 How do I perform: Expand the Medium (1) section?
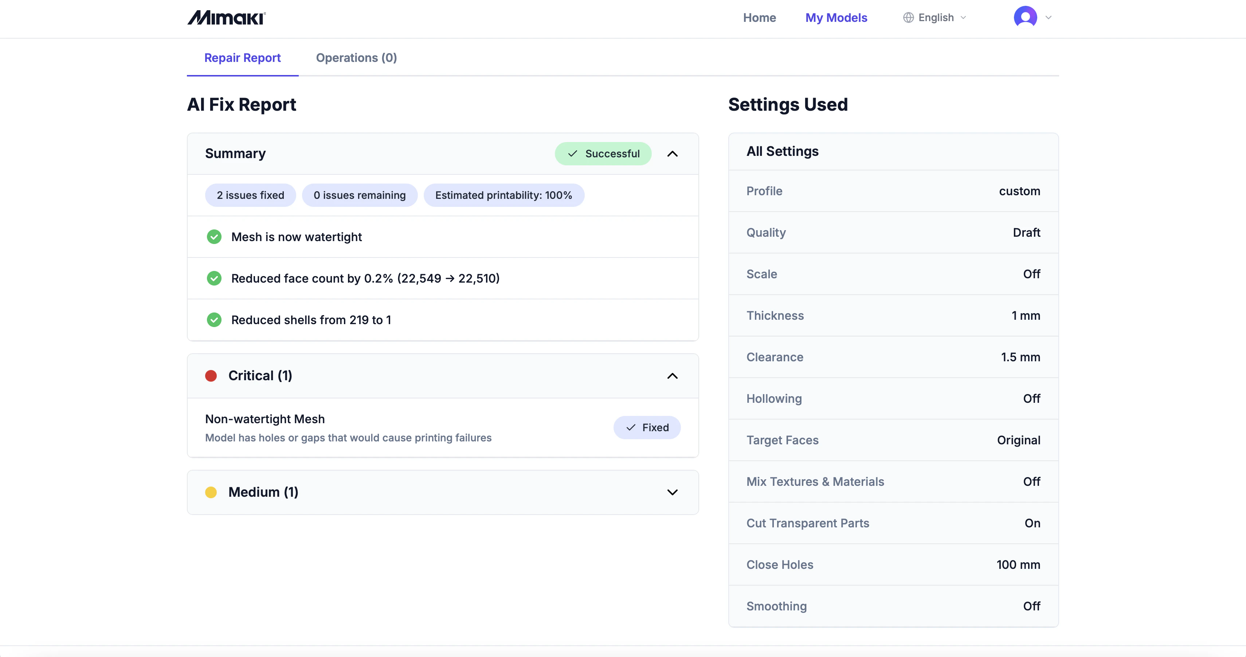(x=672, y=492)
